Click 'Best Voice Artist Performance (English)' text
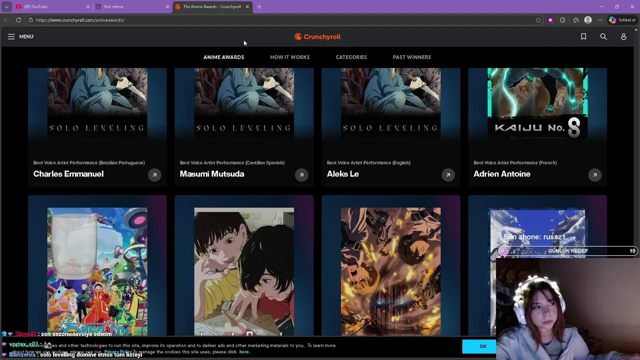Image resolution: width=640 pixels, height=360 pixels. (368, 162)
